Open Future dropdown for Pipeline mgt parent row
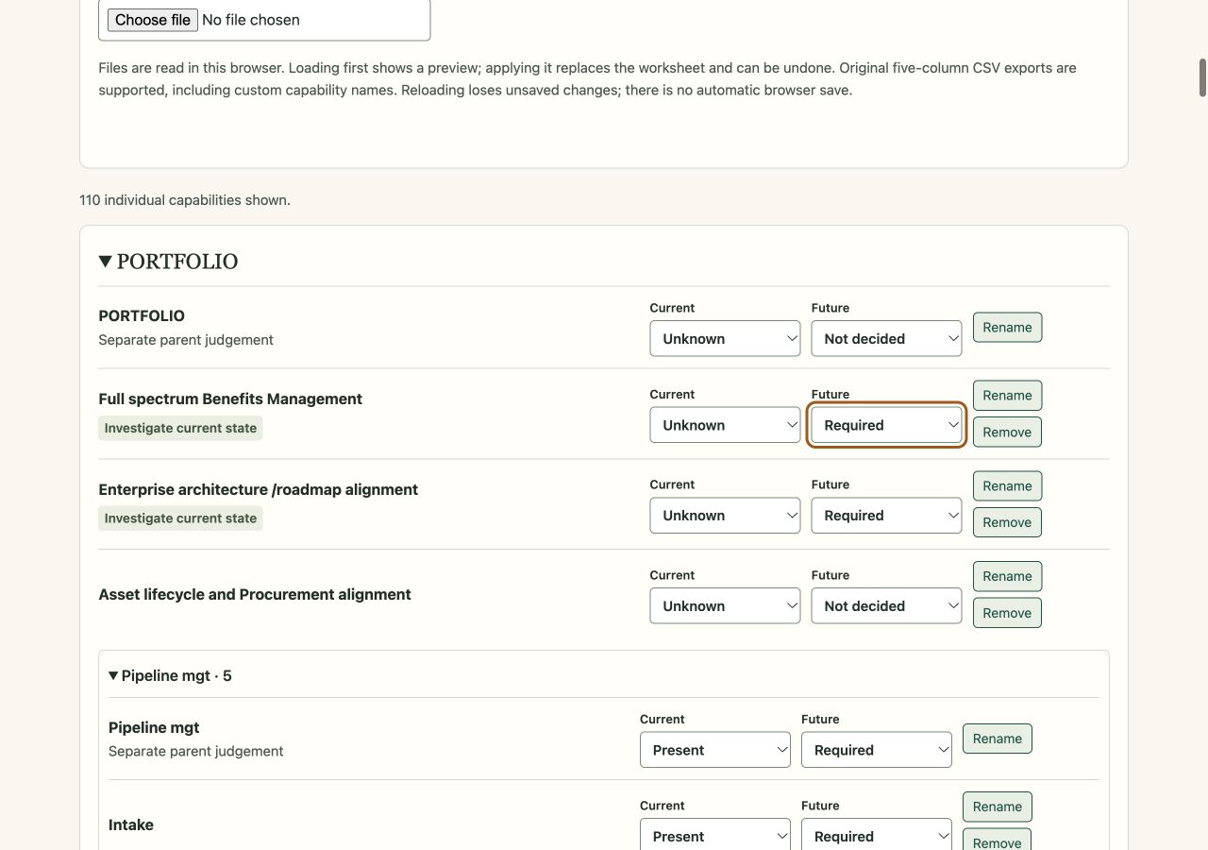Image resolution: width=1208 pixels, height=850 pixels. click(x=877, y=750)
